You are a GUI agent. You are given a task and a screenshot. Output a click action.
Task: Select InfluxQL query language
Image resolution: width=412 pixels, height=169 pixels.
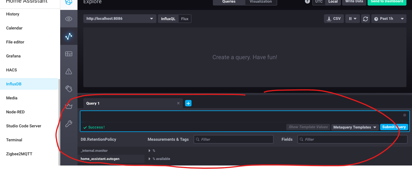click(168, 19)
